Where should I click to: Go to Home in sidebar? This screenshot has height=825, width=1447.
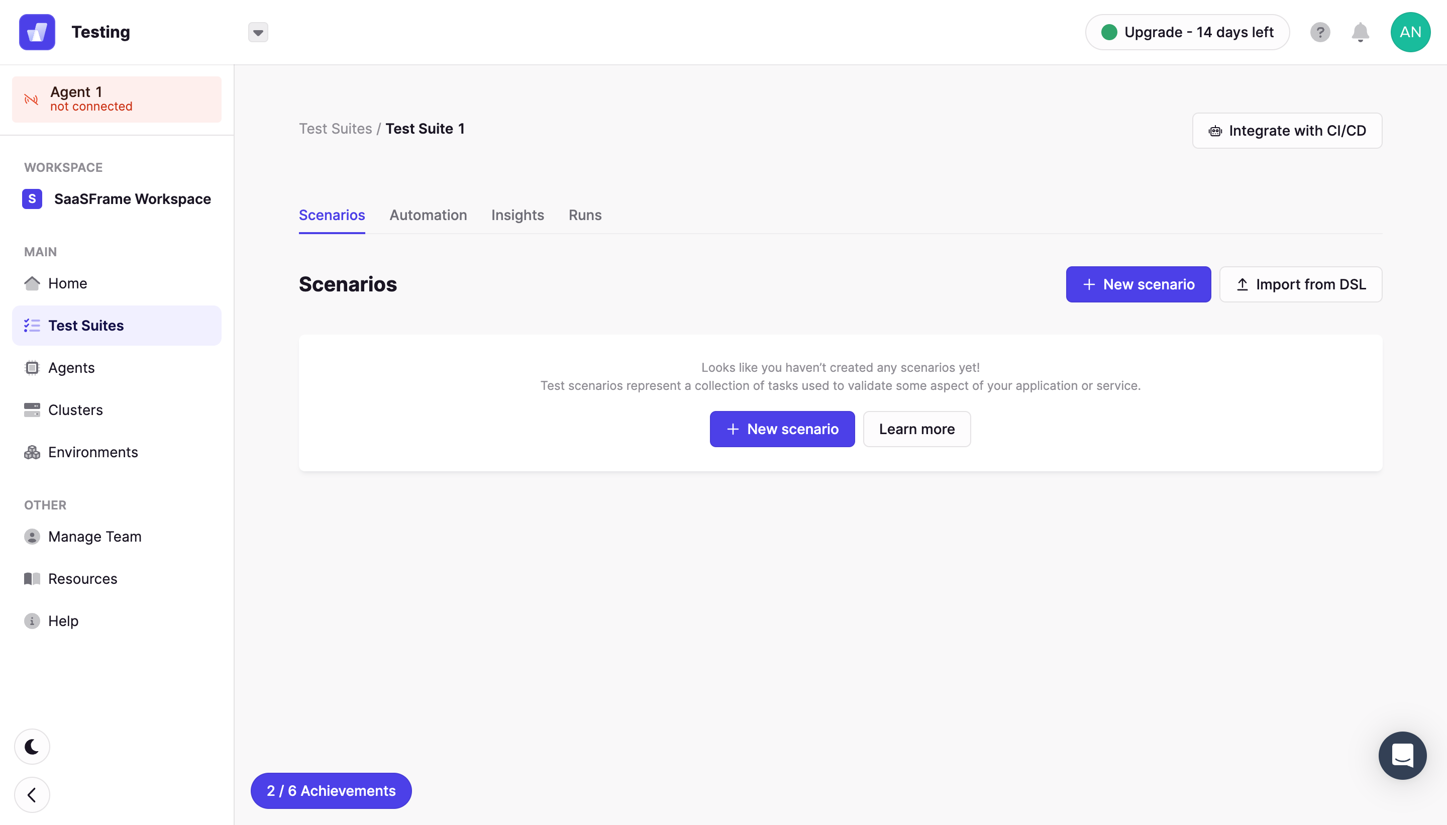(x=117, y=283)
